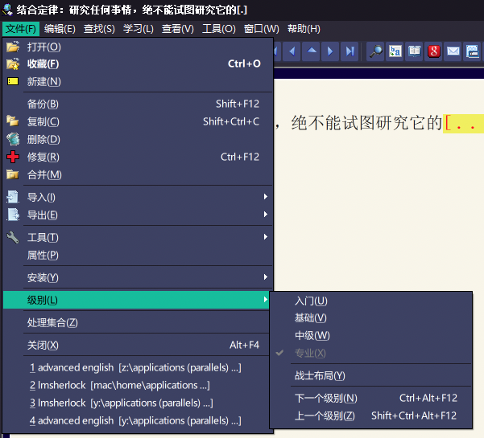Click the folder icon for 合并(M)

click(13, 174)
